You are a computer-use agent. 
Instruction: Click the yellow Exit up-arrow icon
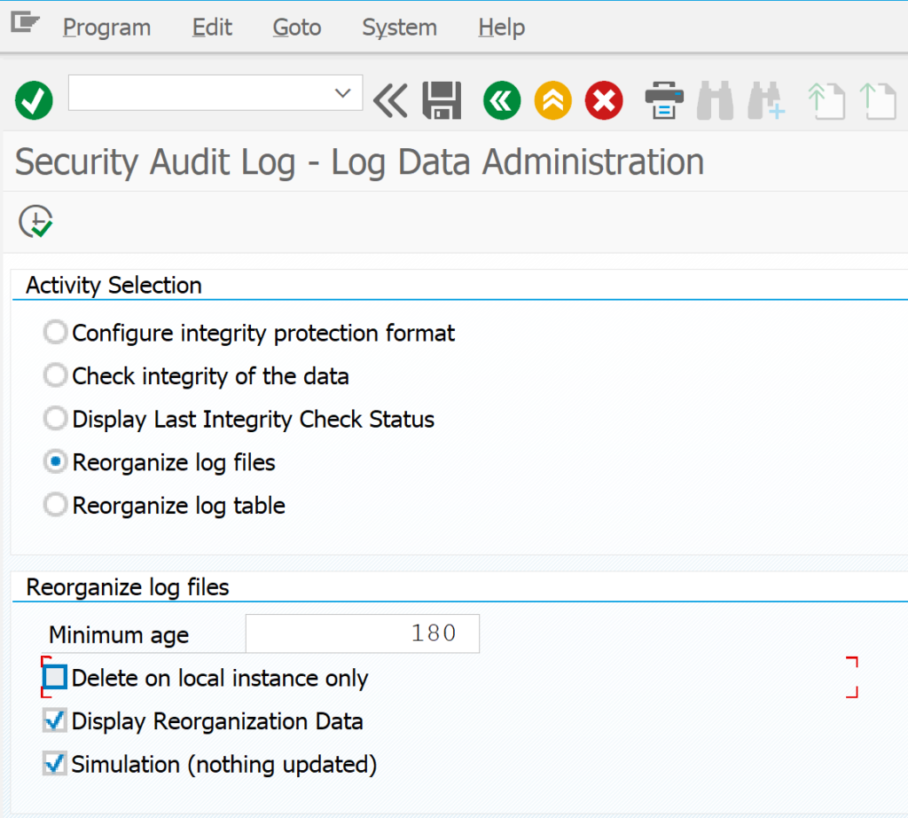coord(553,100)
